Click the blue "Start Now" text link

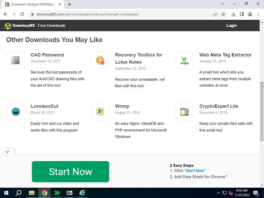click(195, 171)
